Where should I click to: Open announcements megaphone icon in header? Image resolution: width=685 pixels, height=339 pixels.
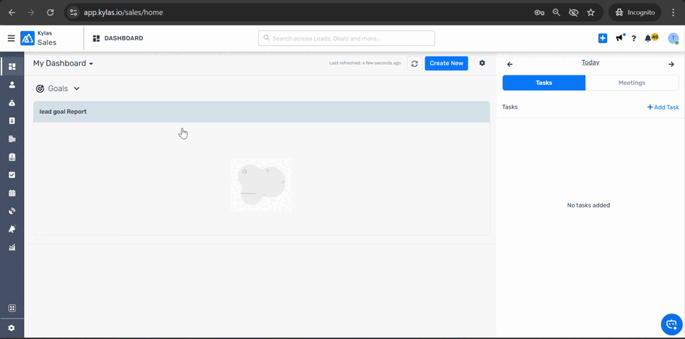(x=619, y=38)
